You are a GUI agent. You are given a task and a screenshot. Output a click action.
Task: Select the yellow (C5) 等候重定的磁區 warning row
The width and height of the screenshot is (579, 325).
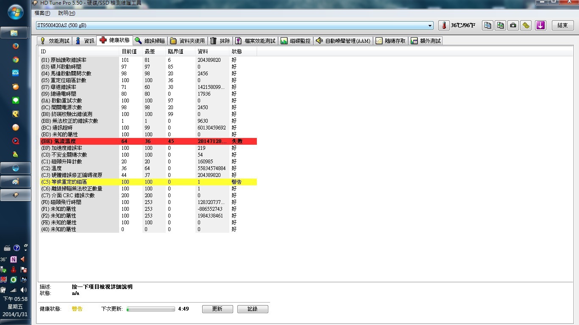click(148, 182)
